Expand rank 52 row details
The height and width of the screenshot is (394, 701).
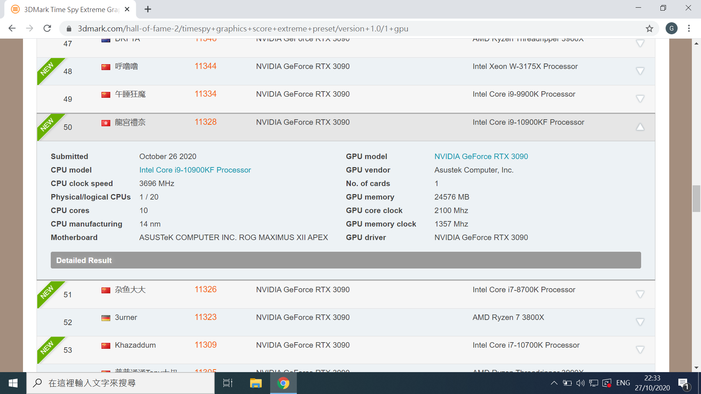(x=640, y=322)
